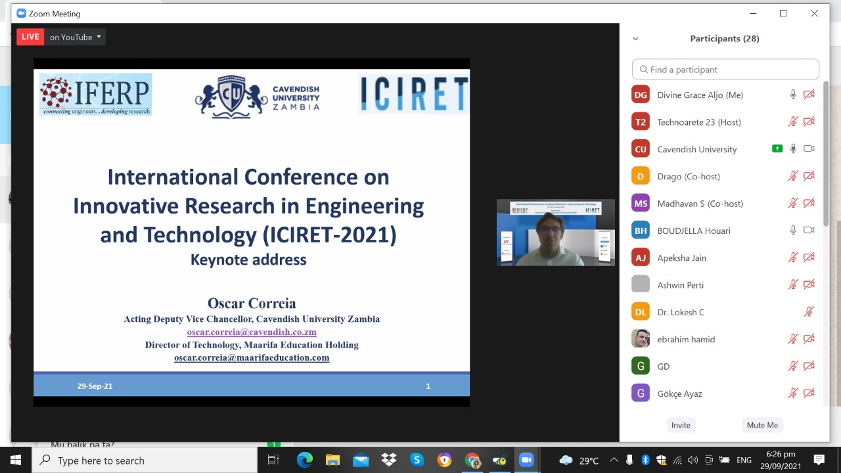Click the red LIVE indicator badge
The height and width of the screenshot is (473, 841).
(30, 37)
